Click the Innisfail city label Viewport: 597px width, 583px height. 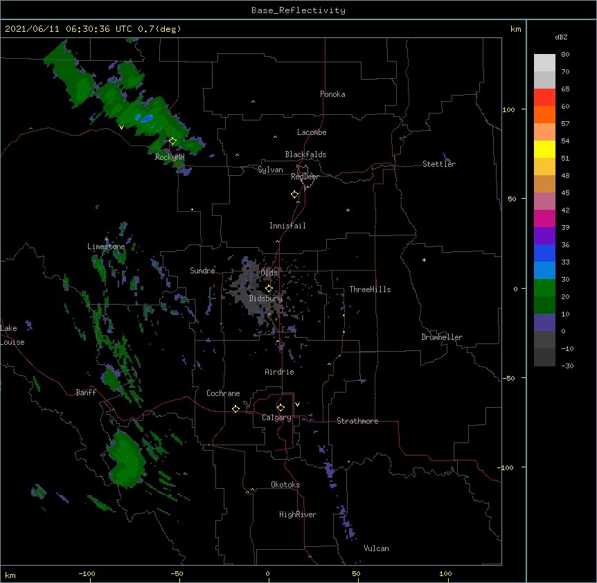pos(287,226)
